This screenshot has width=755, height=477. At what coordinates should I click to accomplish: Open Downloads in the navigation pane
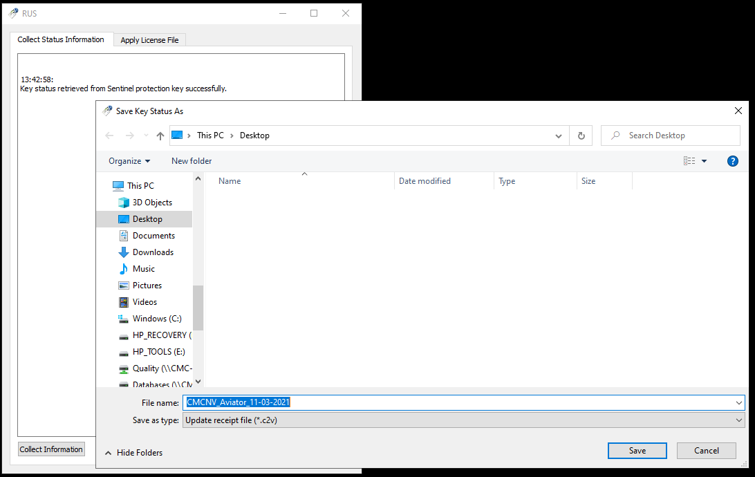click(x=153, y=252)
